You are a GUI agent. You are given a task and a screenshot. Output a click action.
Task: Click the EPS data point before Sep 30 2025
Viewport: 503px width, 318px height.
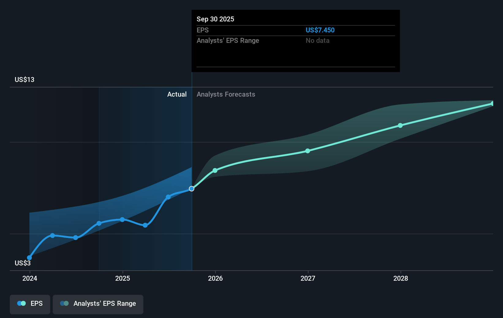168,197
